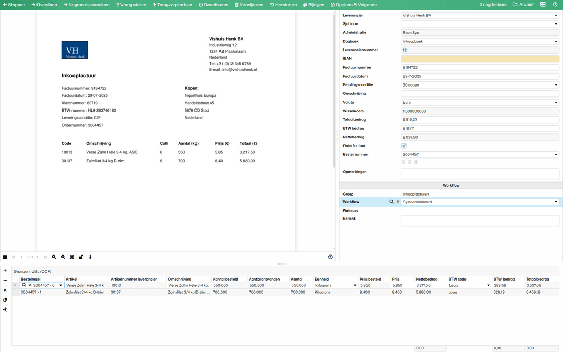Open the help icon in top right corner
563x352 pixels.
click(555, 5)
